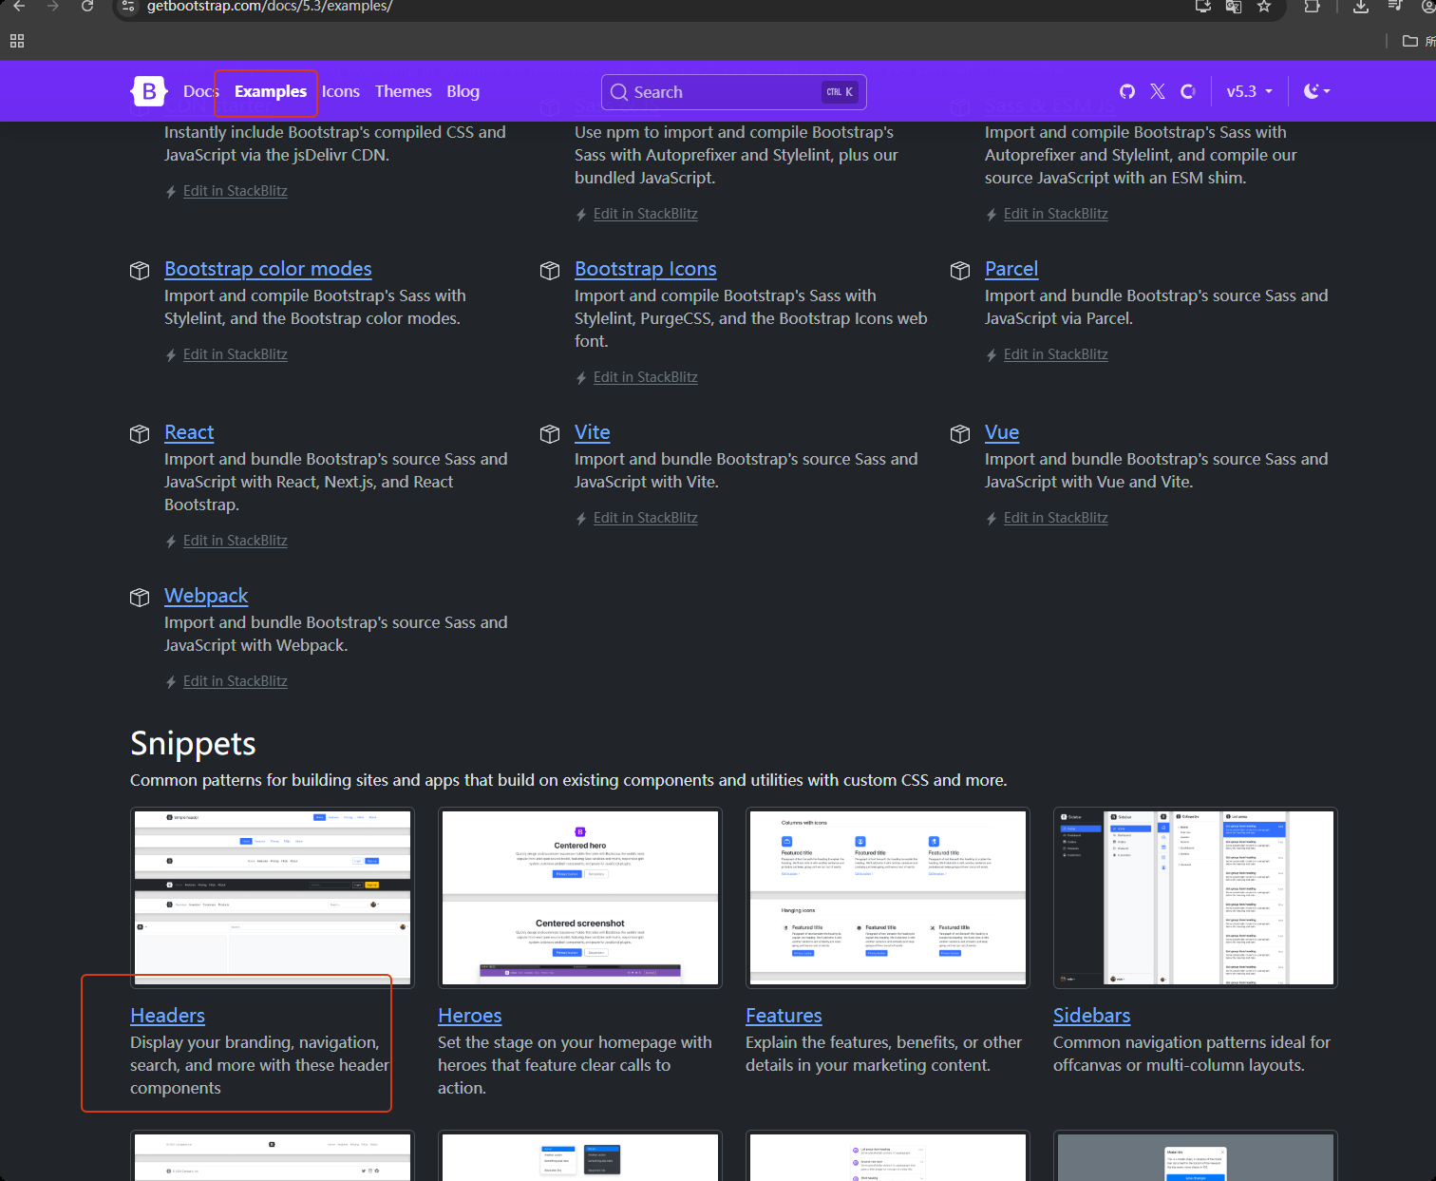Image resolution: width=1436 pixels, height=1181 pixels.
Task: Click Edit in StackBlitz under Bootstrap Icons
Action: pyautogui.click(x=646, y=377)
